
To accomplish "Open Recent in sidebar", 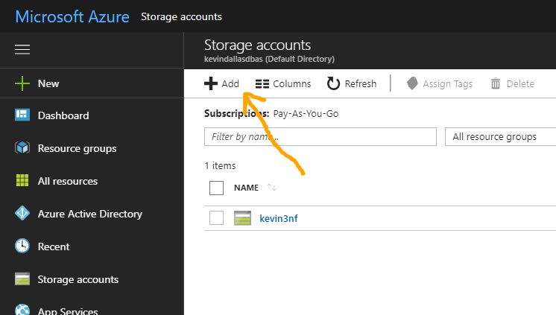I will [x=54, y=246].
